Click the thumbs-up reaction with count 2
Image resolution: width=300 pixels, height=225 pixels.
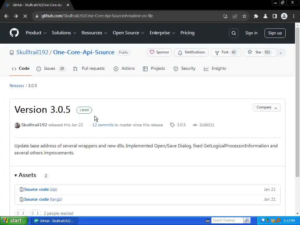tap(21, 213)
